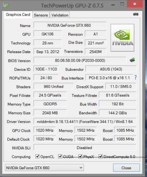Click the Pixel Fillrate value 24.5 GPixel/s
Image resolution: width=147 pixels, height=177 pixels.
click(50, 95)
